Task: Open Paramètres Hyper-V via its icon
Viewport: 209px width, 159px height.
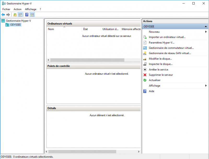Action: (145, 43)
